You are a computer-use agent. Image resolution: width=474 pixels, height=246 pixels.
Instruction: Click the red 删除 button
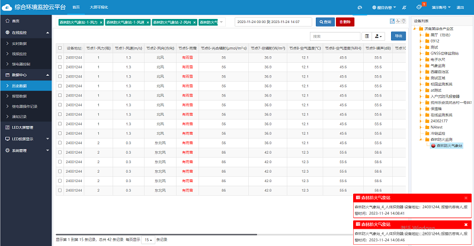(345, 22)
